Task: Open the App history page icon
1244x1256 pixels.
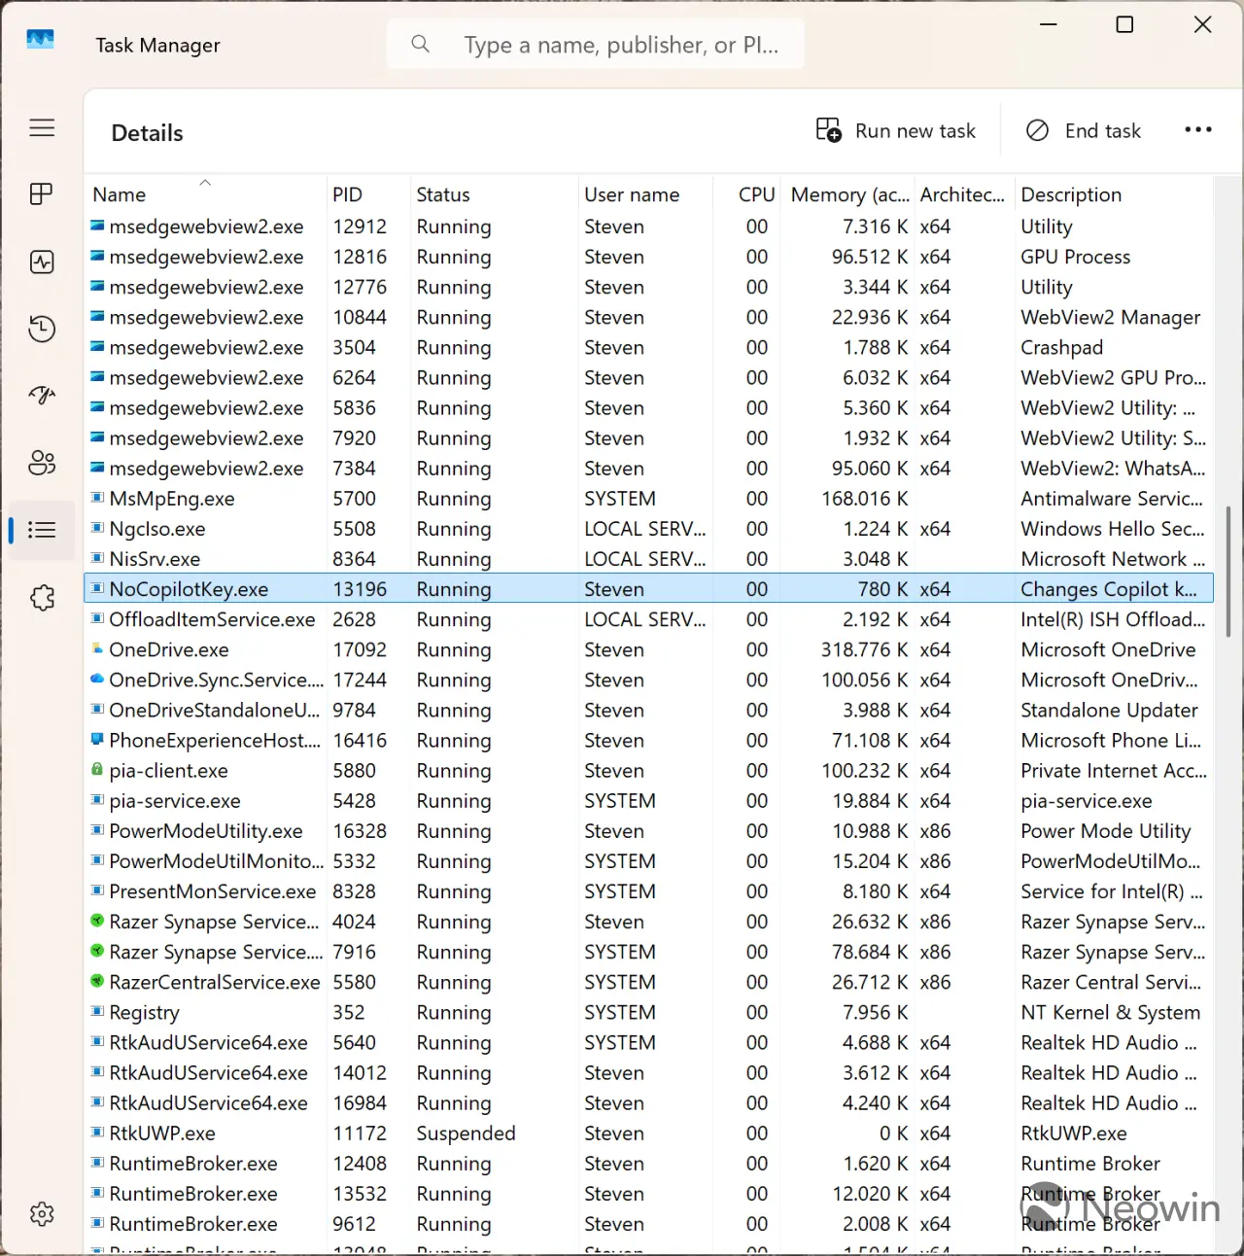Action: (42, 329)
